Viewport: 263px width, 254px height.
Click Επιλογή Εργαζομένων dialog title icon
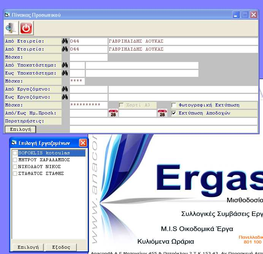point(14,143)
